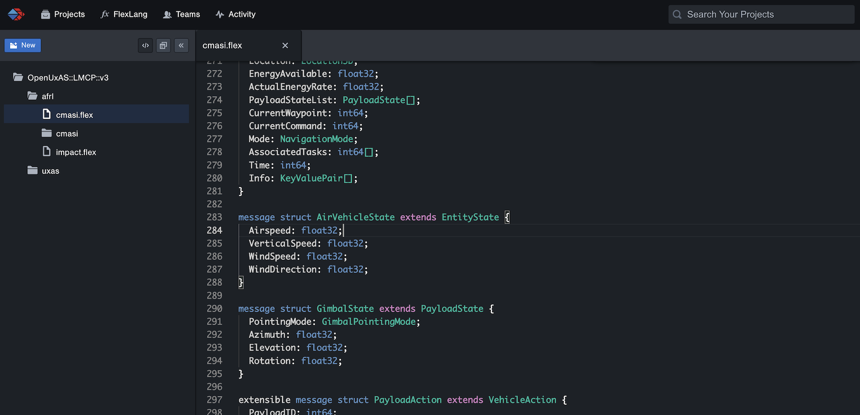The height and width of the screenshot is (415, 860).
Task: Click the EntityState type on line 283
Action: (470, 217)
